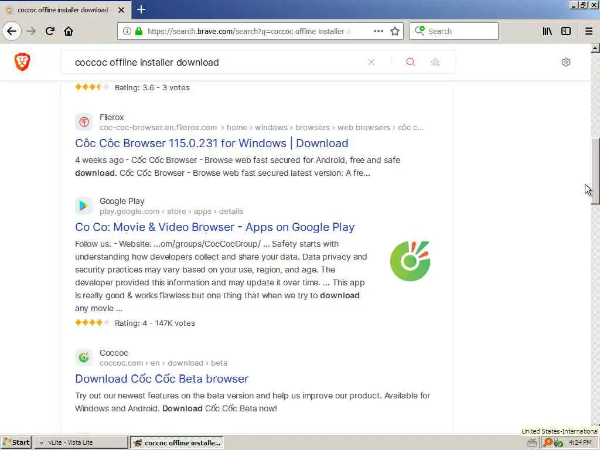Viewport: 600px width, 450px height.
Task: Click the Filerox breadcrumb URL
Action: pos(261,127)
